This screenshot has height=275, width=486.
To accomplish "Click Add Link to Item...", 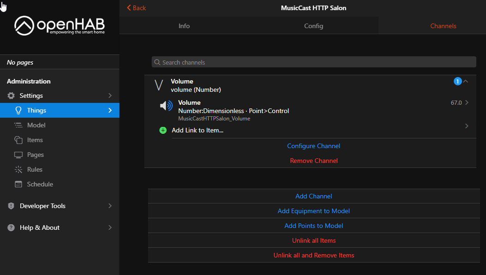I will coord(197,130).
